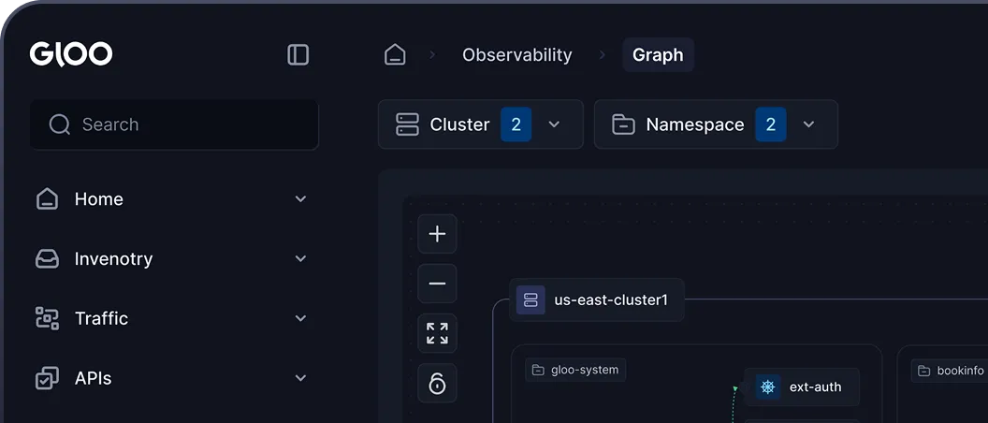Click the Cluster dropdown chevron

pyautogui.click(x=554, y=124)
